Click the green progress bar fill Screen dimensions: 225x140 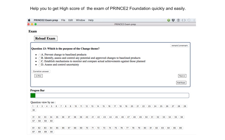tap(33, 95)
